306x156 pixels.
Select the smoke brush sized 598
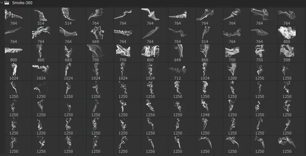coord(287,53)
